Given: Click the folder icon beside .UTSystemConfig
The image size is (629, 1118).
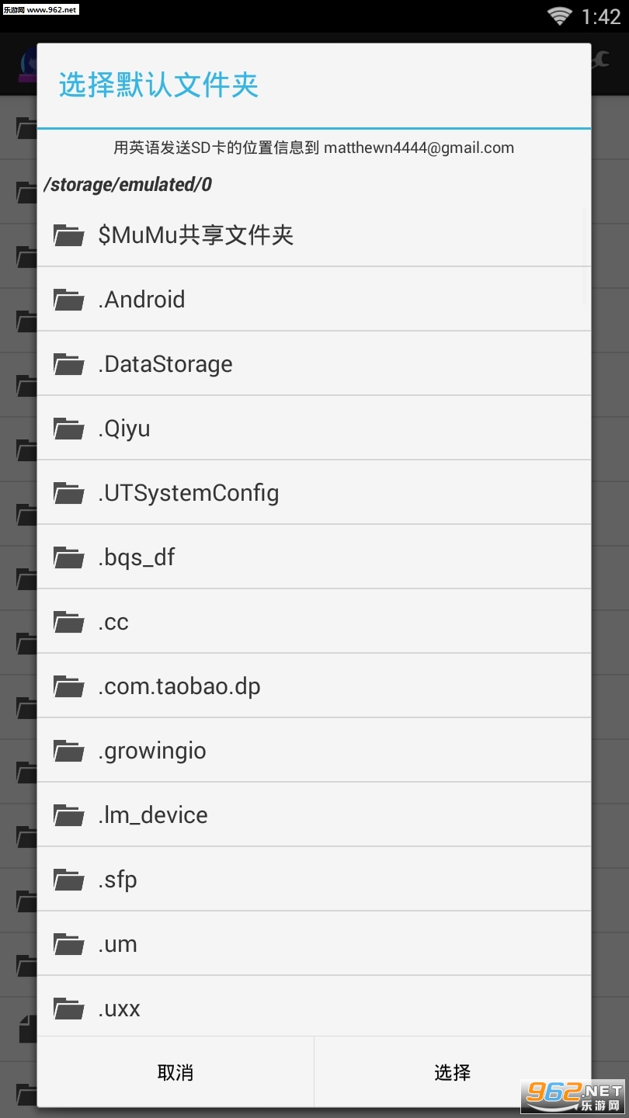Looking at the screenshot, I should pos(69,492).
